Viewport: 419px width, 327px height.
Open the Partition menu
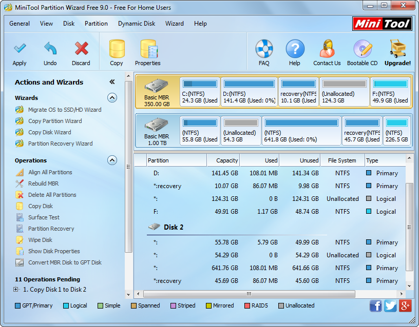(96, 24)
